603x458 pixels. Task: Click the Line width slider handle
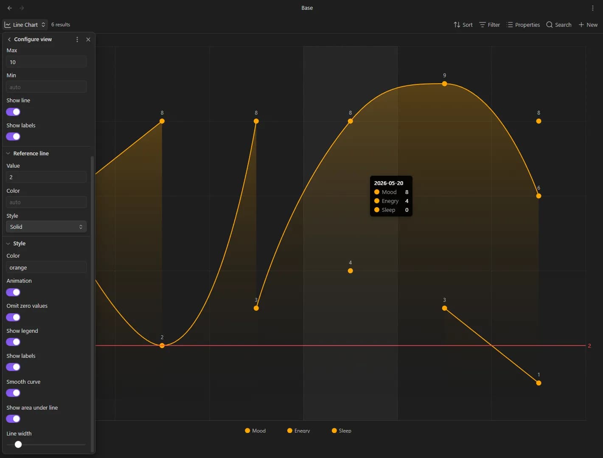pos(18,444)
